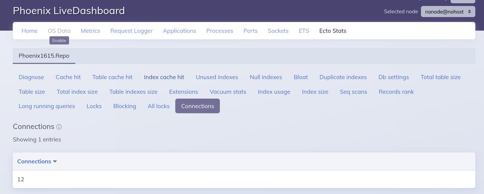The image size is (484, 194).
Task: Click the sort arrow on Connections column
Action: point(55,161)
